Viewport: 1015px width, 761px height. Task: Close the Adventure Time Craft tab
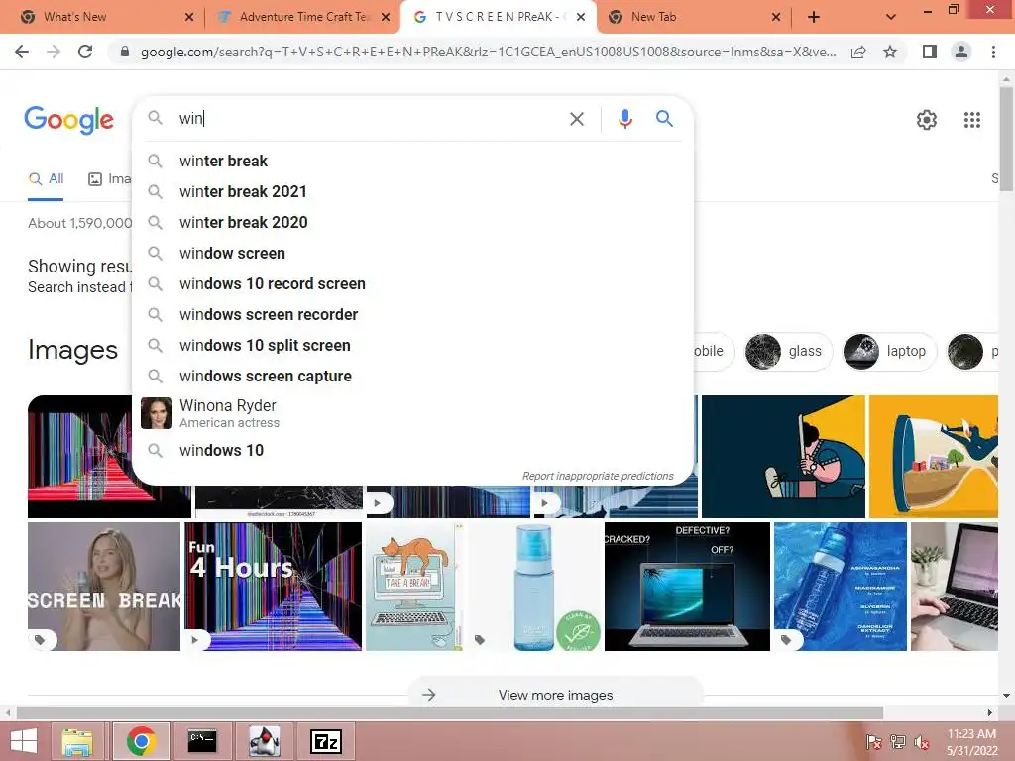pos(386,17)
